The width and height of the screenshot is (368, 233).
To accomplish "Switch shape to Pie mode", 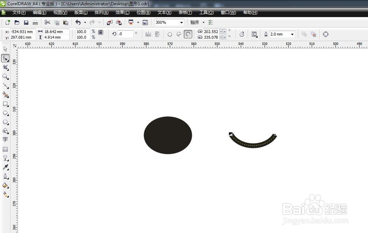I will click(x=179, y=34).
